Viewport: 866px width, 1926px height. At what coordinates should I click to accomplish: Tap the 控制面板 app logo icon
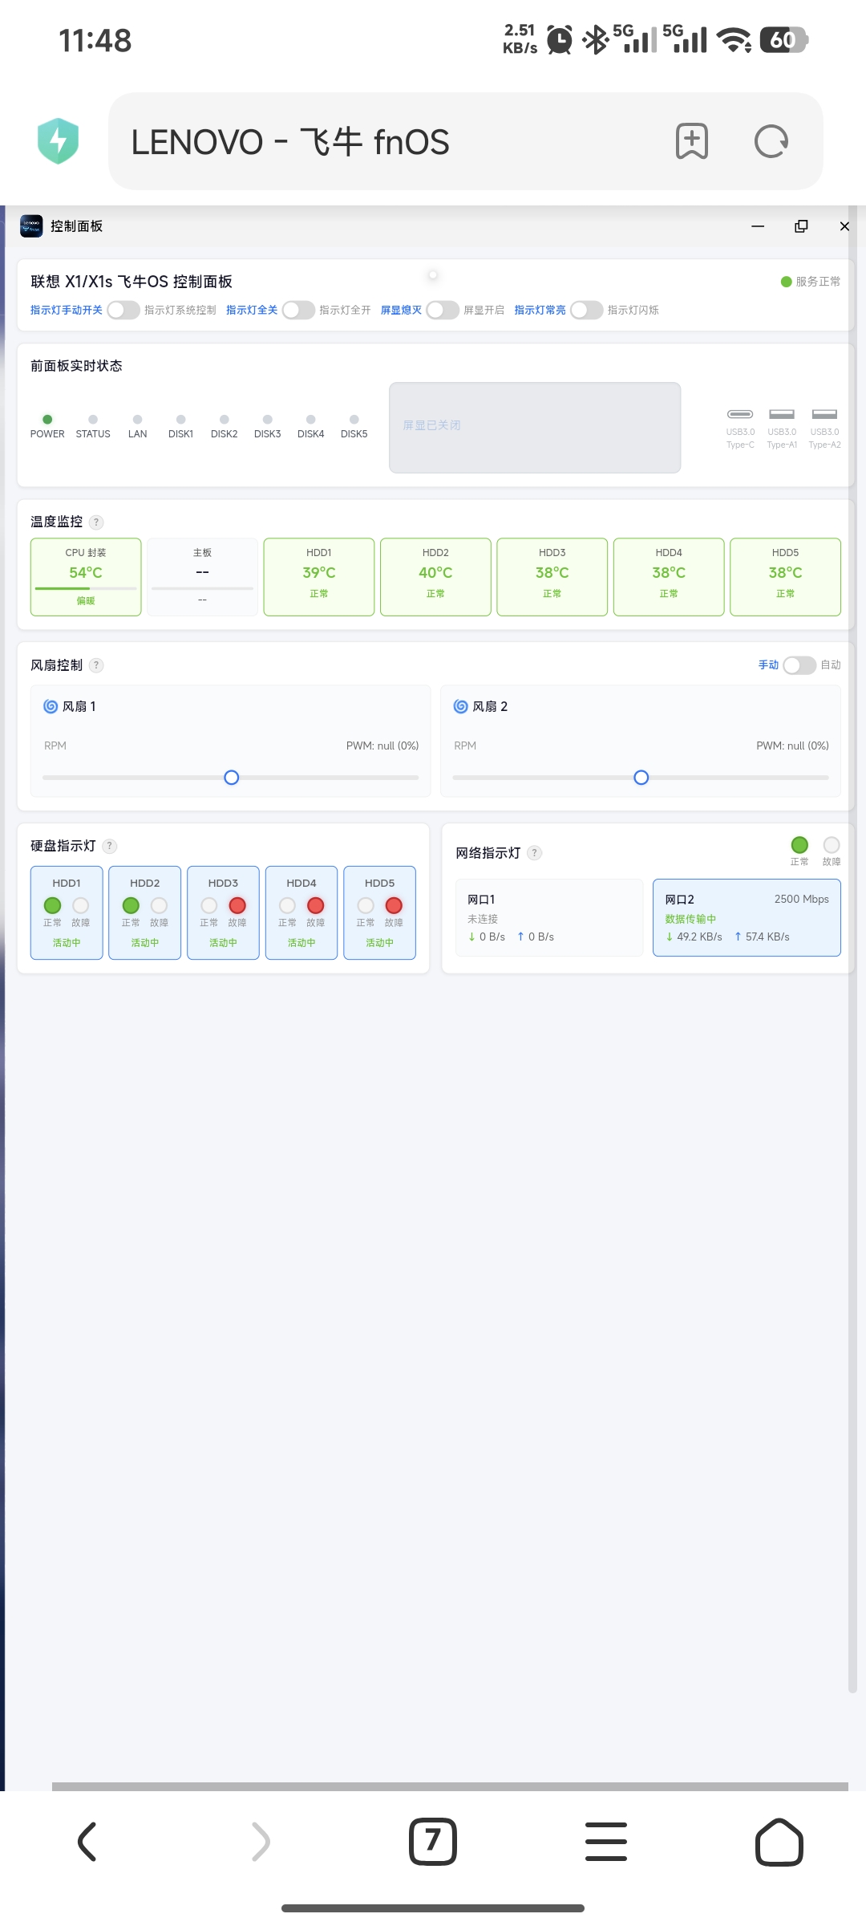(x=31, y=226)
